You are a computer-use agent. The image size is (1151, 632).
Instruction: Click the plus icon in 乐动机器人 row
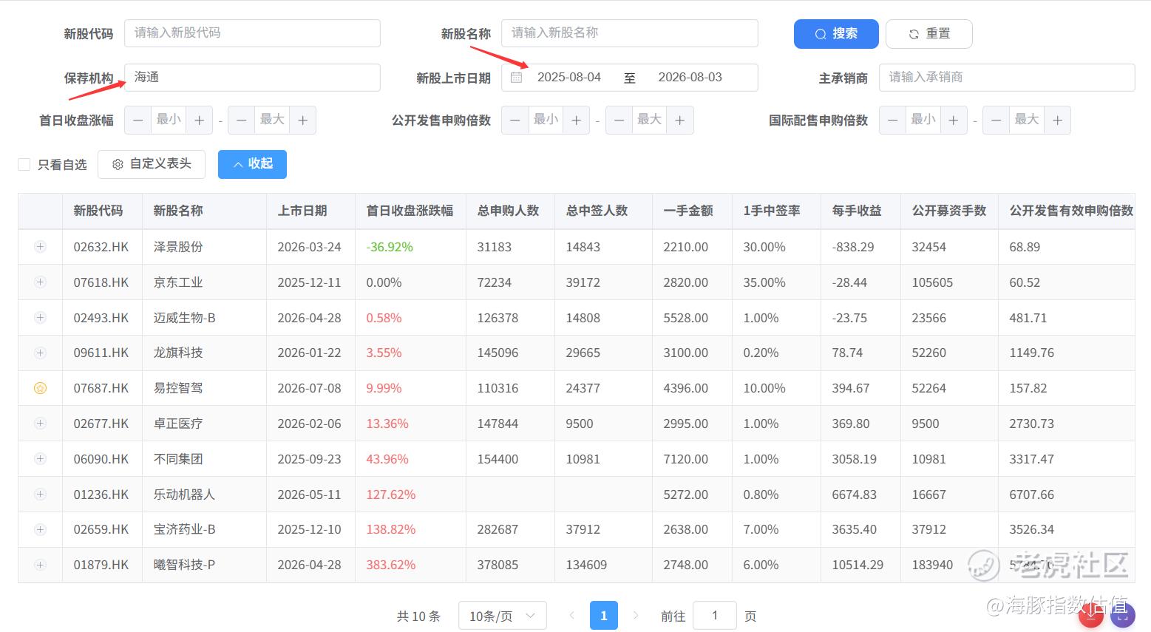(40, 495)
